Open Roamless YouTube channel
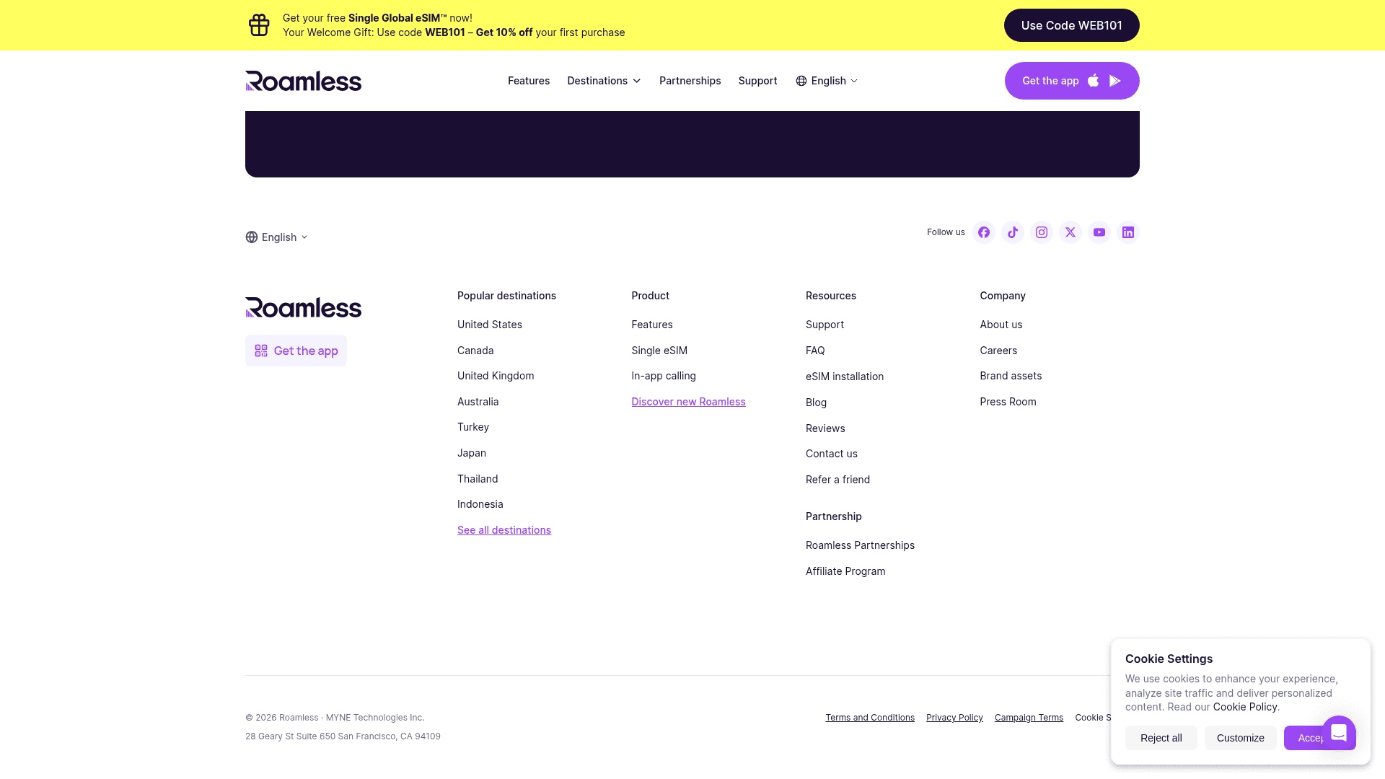 point(1099,232)
